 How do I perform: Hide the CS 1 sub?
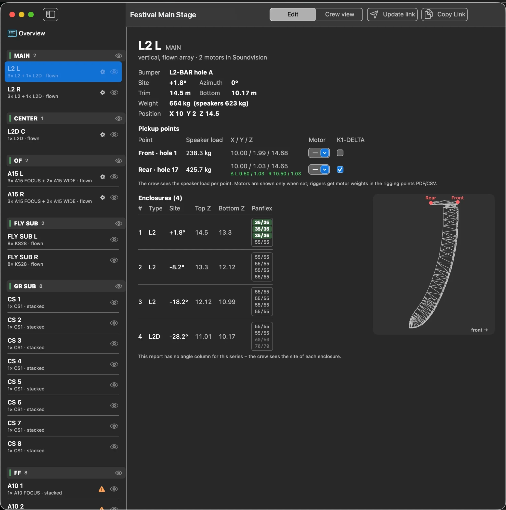114,302
